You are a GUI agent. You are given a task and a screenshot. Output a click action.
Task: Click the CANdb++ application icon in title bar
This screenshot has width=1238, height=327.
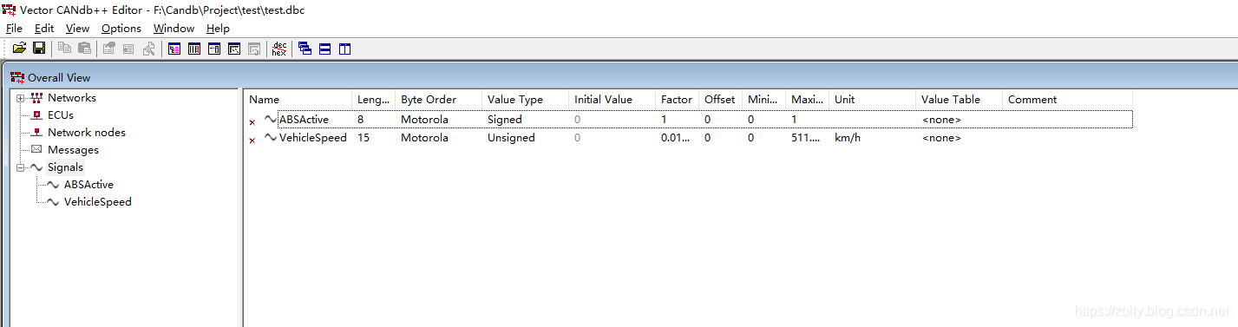click(9, 10)
